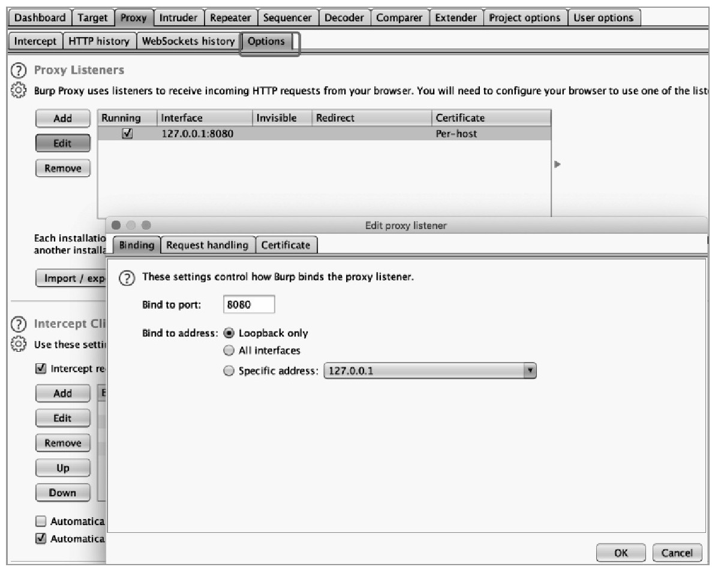Click the Up button

click(x=62, y=468)
